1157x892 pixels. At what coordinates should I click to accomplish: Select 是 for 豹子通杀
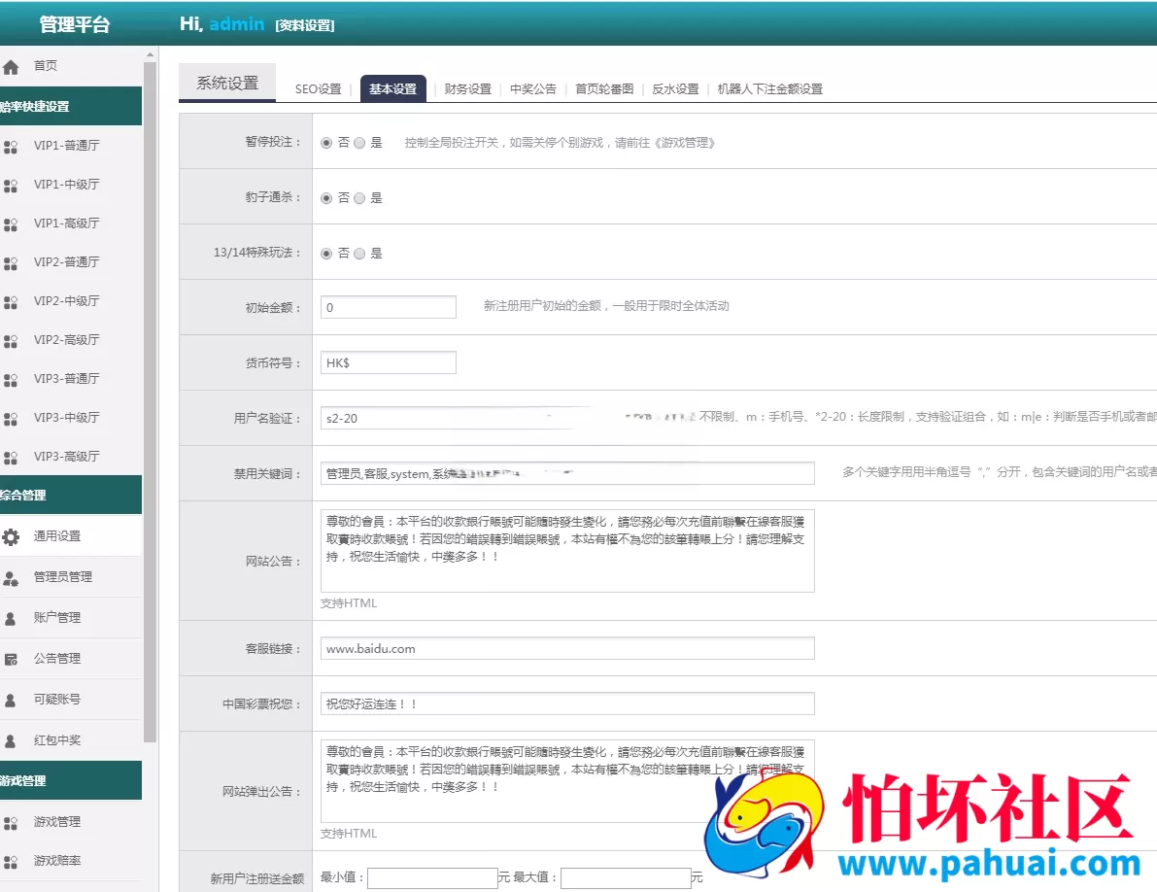359,198
